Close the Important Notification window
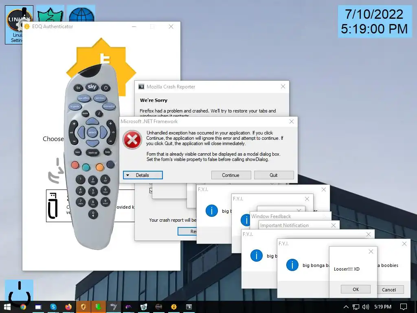This screenshot has width=417, height=313. coord(334,225)
